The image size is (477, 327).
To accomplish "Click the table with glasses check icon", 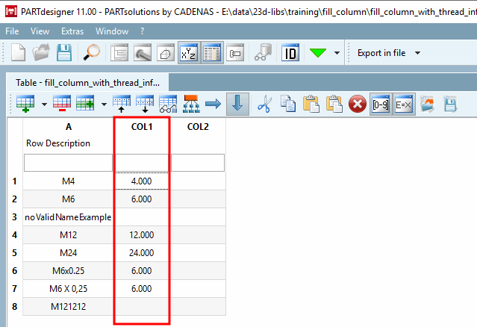I will (x=168, y=105).
